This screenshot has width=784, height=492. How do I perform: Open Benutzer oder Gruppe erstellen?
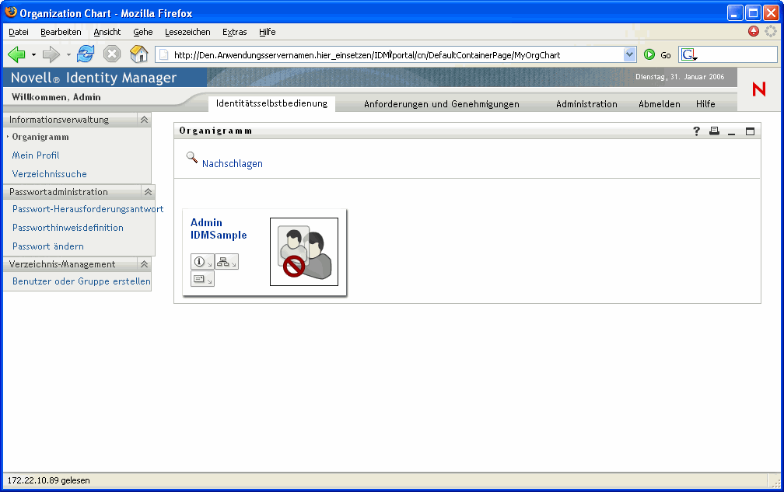pos(82,281)
